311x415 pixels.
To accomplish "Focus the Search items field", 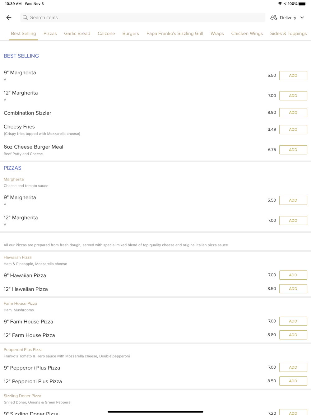I will coord(143,18).
